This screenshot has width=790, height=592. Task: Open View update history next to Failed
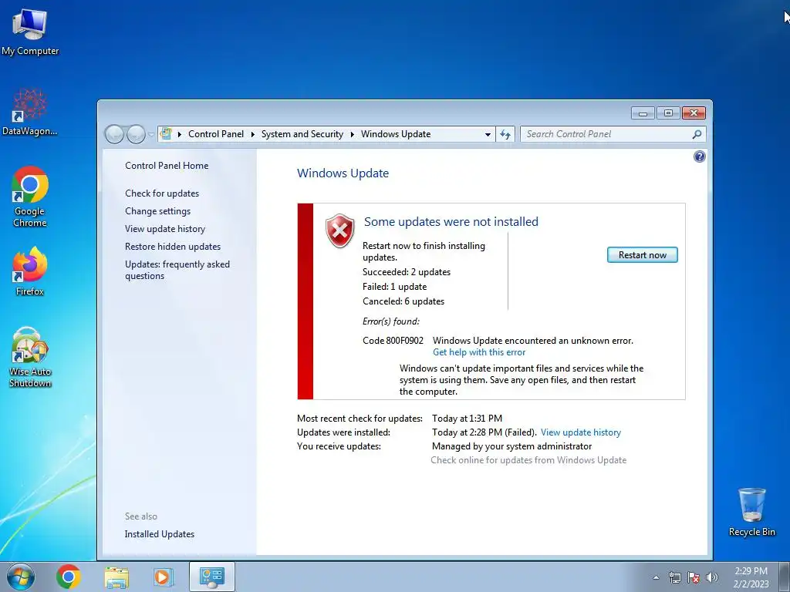pyautogui.click(x=580, y=432)
